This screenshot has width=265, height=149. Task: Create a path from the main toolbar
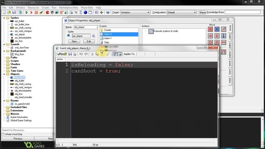62,12
